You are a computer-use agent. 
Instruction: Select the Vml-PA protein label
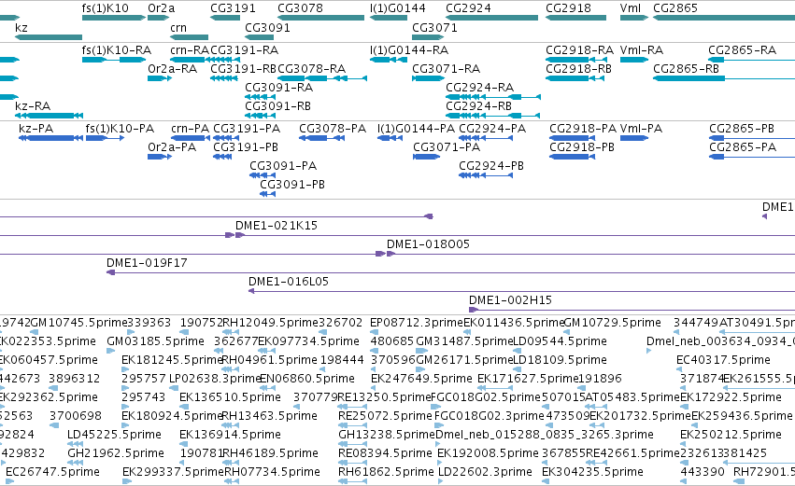642,129
